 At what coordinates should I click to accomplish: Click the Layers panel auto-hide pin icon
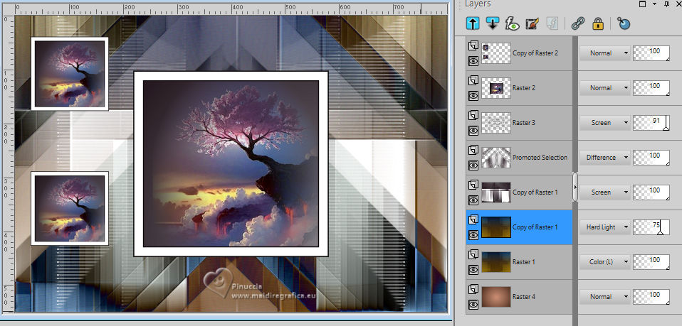666,4
